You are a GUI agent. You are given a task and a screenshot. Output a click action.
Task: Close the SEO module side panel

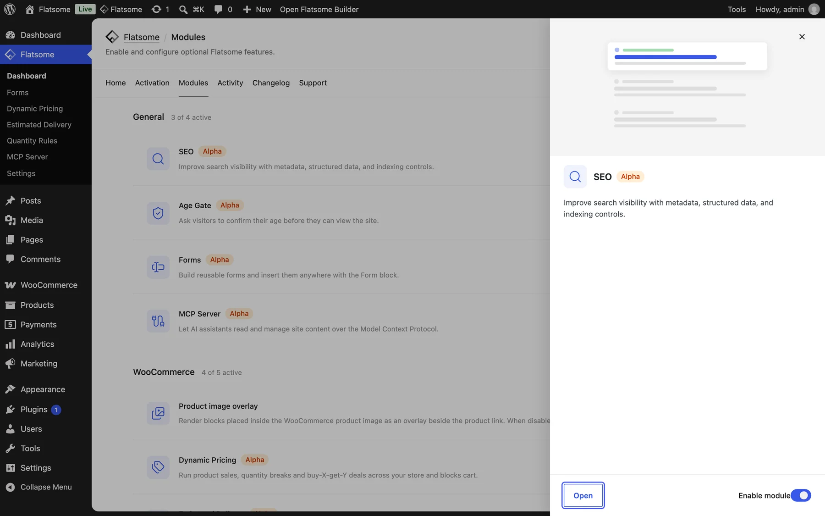pos(802,37)
